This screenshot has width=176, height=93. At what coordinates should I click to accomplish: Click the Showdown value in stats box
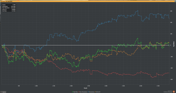click(14, 6)
